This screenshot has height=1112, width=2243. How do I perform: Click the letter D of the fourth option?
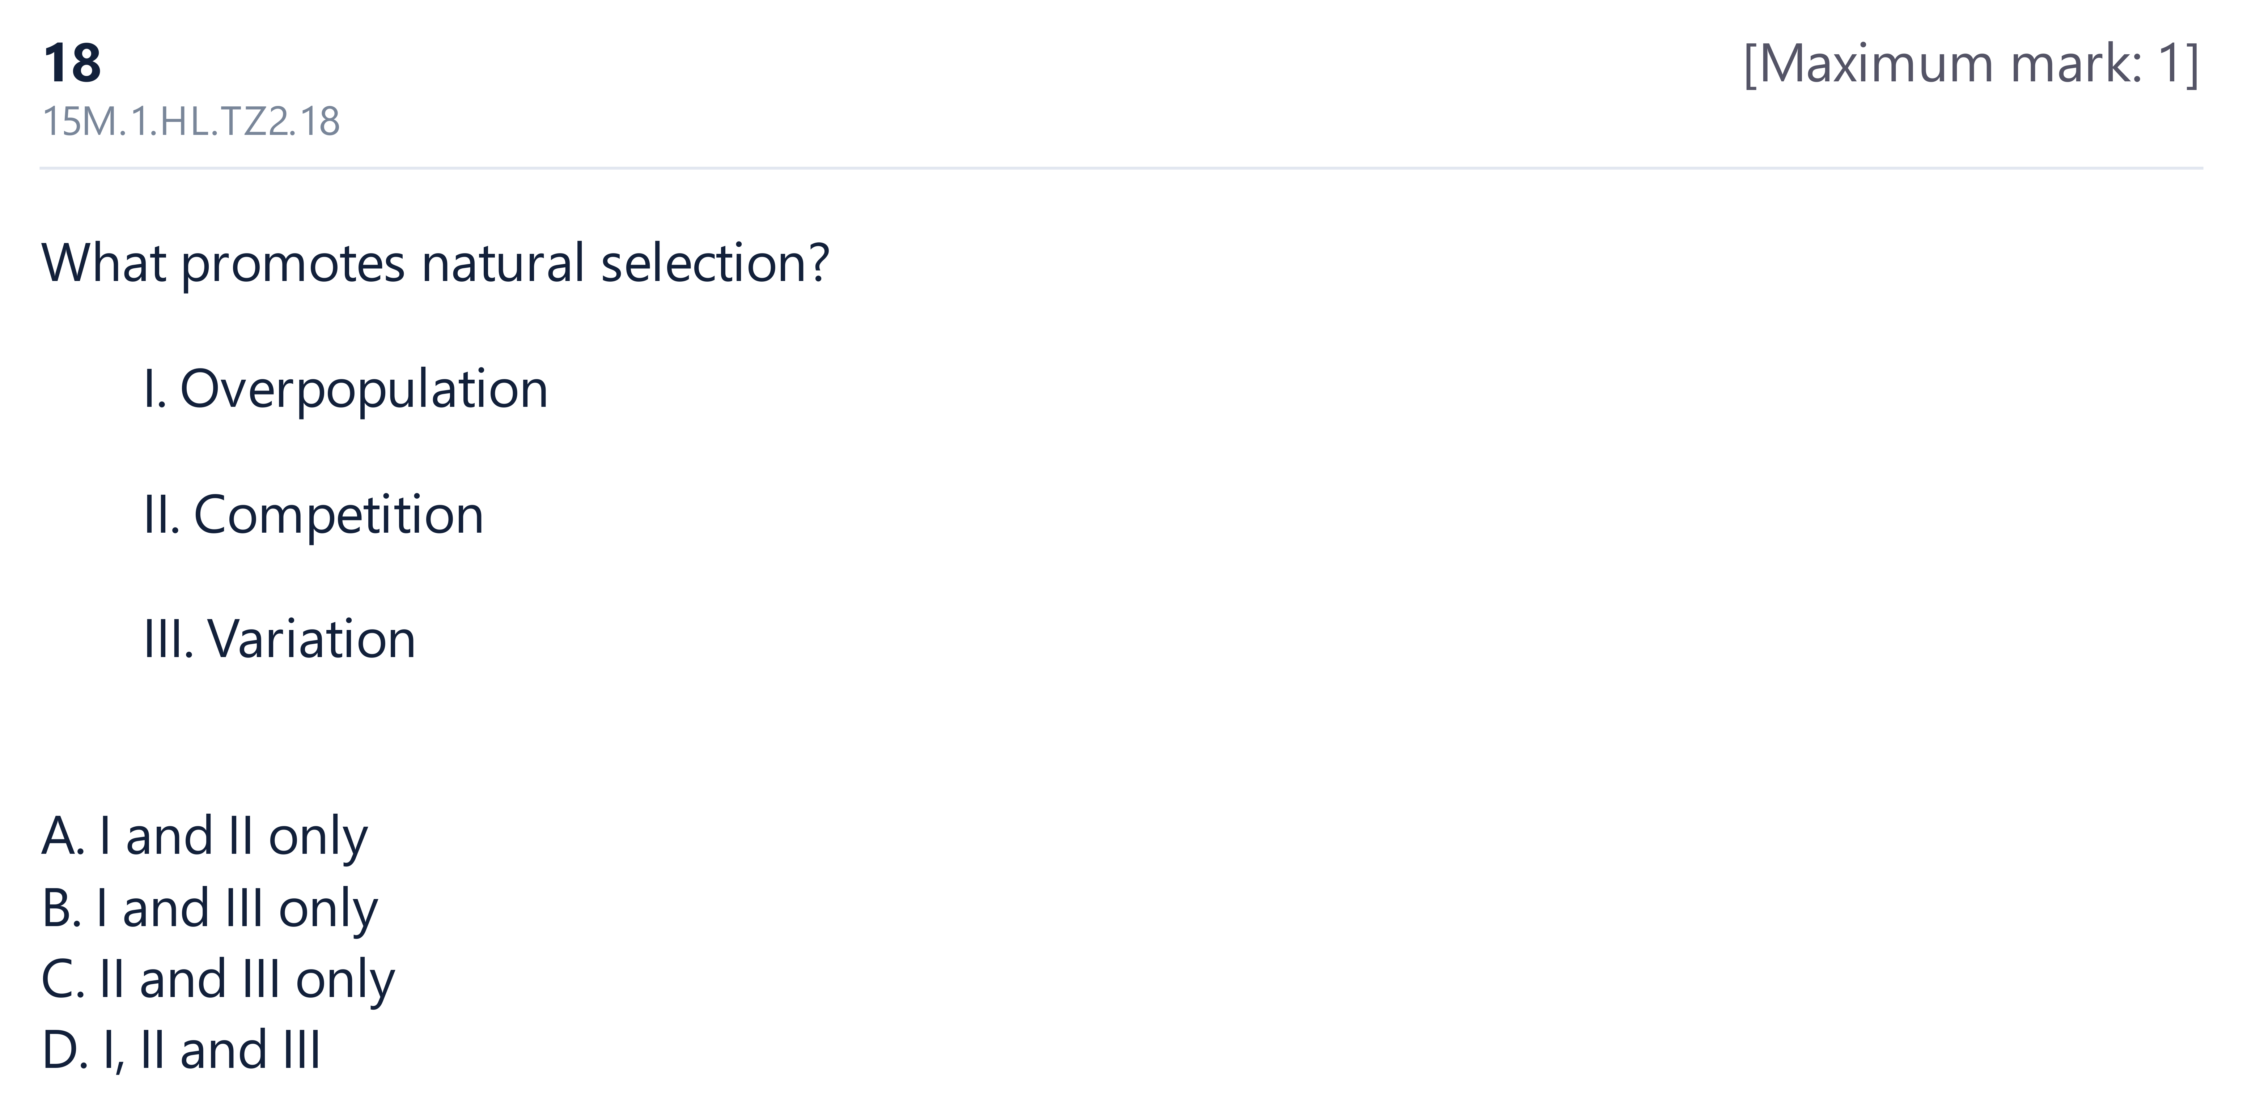[x=63, y=1049]
